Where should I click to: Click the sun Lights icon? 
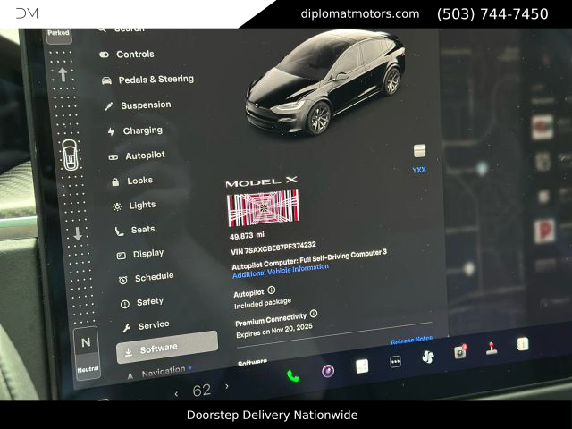pos(117,206)
